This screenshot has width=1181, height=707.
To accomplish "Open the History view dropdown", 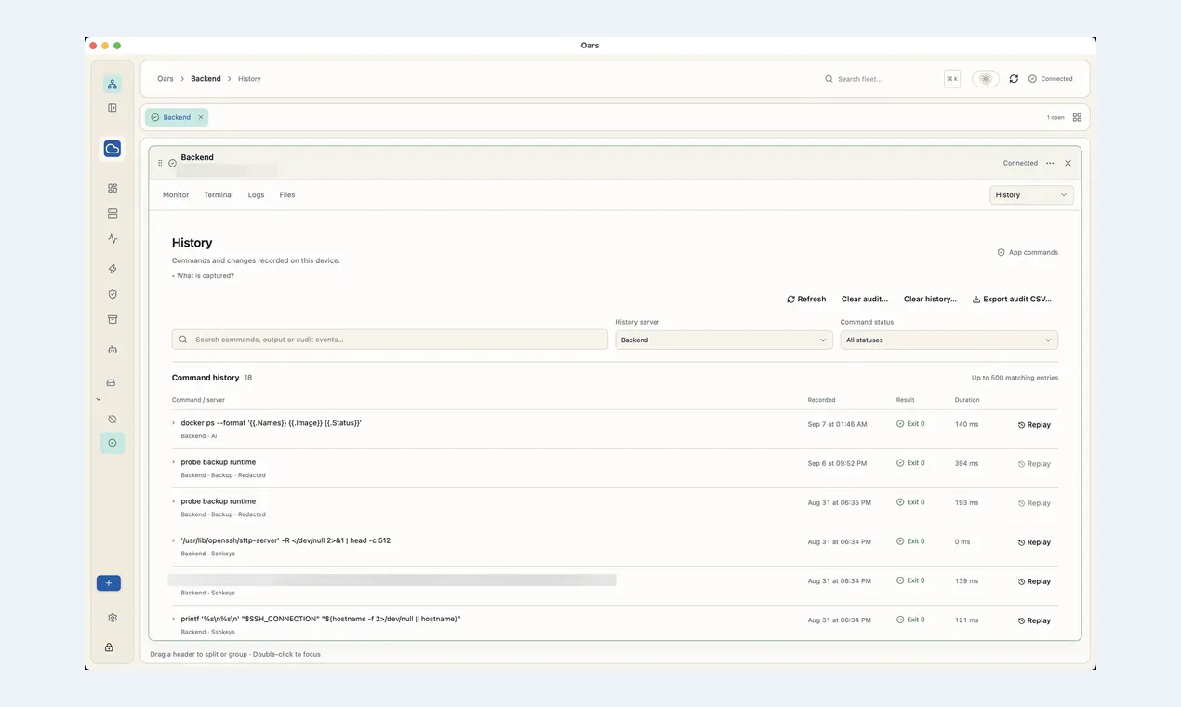I will click(1031, 195).
